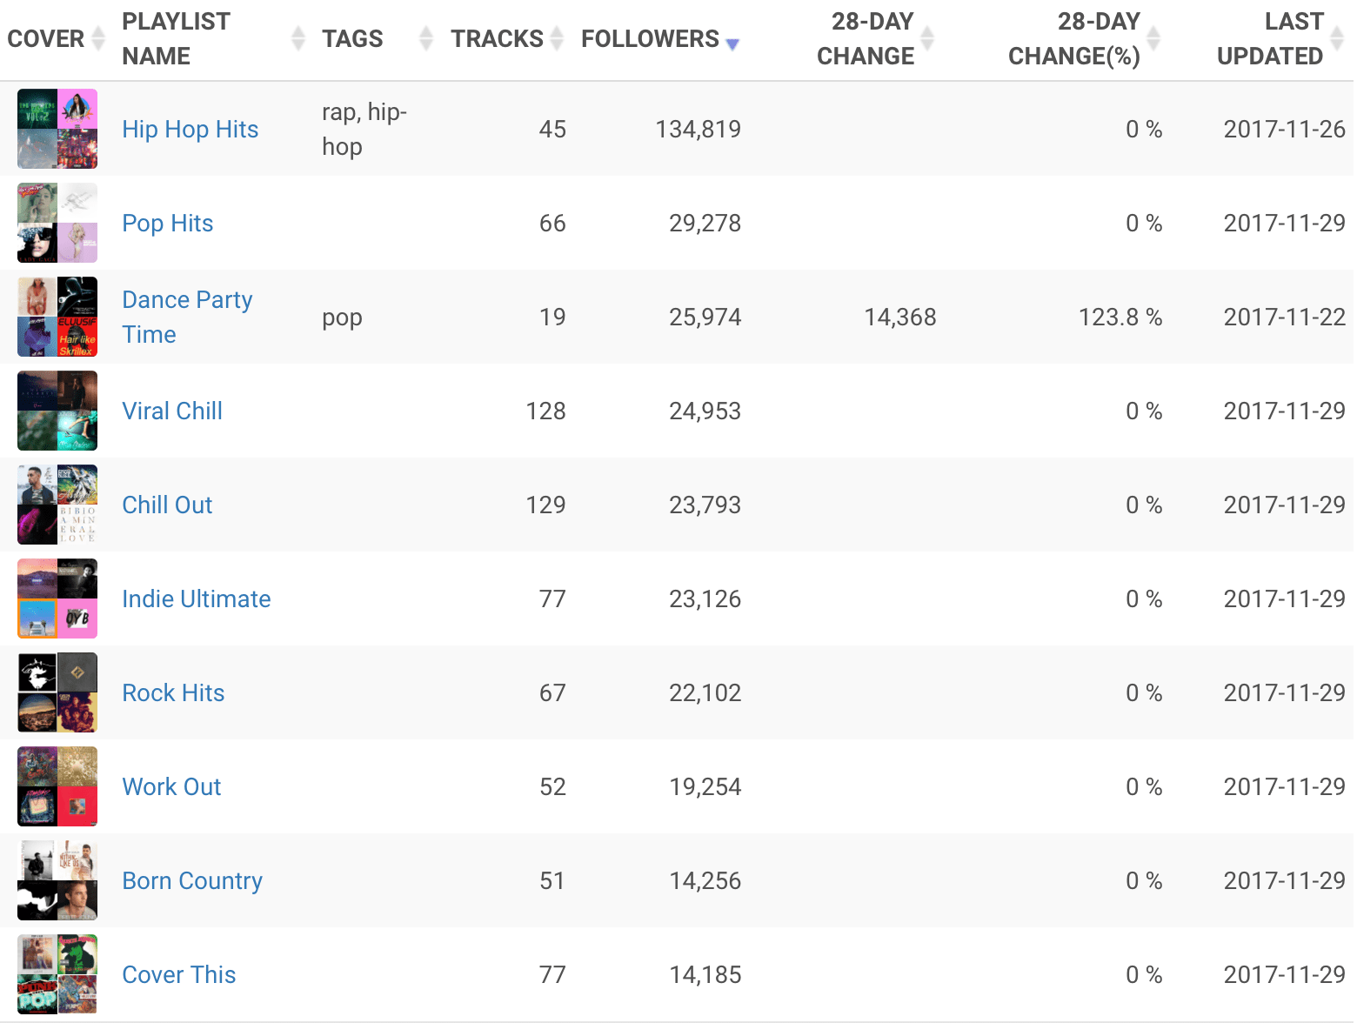The height and width of the screenshot is (1023, 1357).
Task: Open the Pop Hits playlist link
Action: coord(167,224)
